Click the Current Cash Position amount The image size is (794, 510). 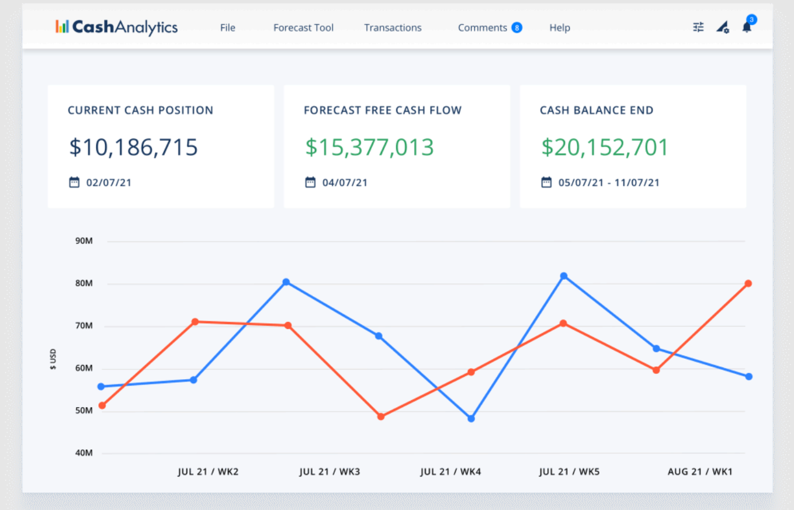[133, 147]
